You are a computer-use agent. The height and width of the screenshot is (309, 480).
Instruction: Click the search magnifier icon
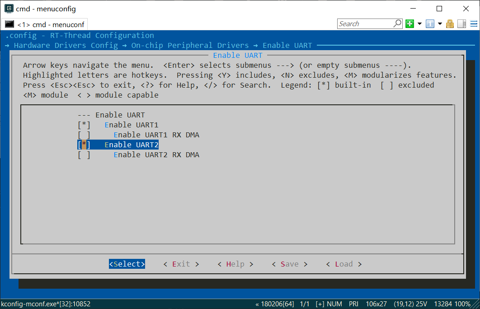pos(397,23)
